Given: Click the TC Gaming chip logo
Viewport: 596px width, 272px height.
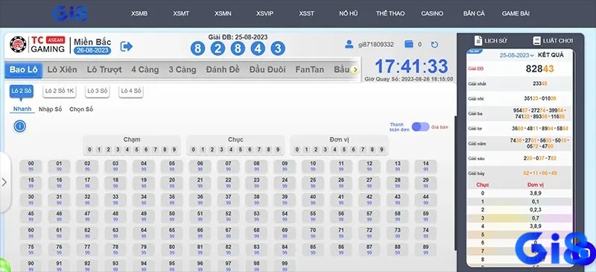Looking at the screenshot, I should click(18, 45).
